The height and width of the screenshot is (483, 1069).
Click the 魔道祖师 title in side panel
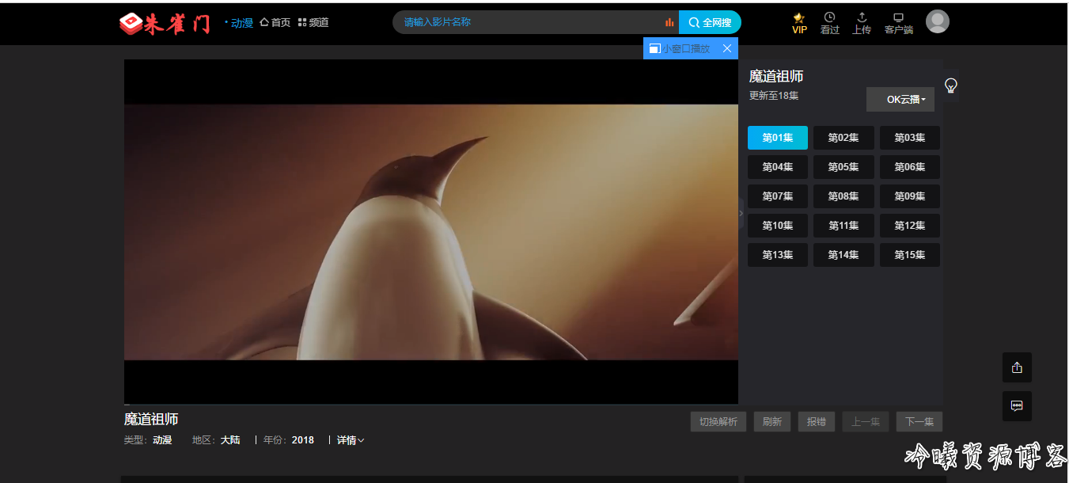click(x=776, y=77)
